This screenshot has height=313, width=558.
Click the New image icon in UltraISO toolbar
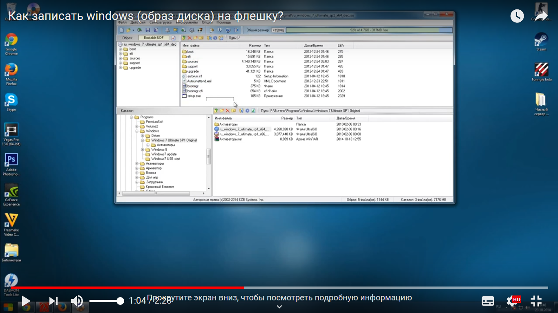[x=121, y=30]
